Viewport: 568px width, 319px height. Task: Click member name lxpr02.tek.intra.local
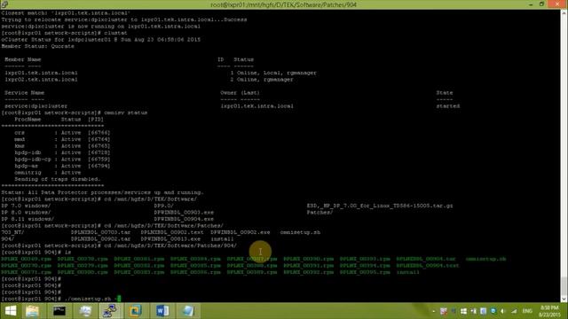tap(41, 79)
